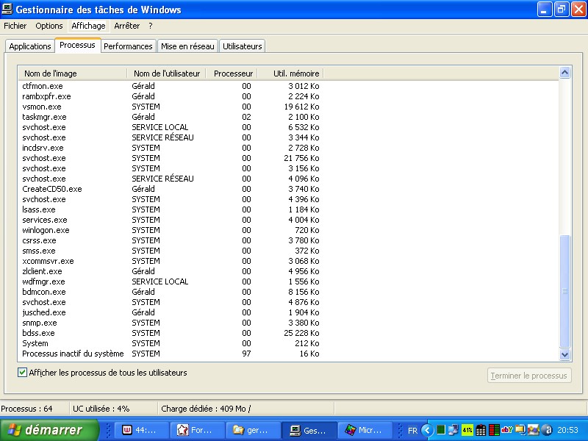The image size is (588, 441).
Task: Open the Fichier menu
Action: pyautogui.click(x=15, y=26)
